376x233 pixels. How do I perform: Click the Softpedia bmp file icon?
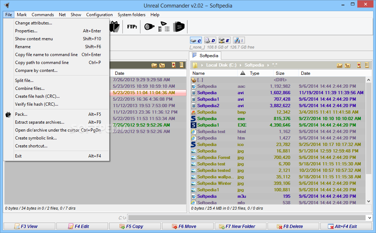(x=193, y=112)
